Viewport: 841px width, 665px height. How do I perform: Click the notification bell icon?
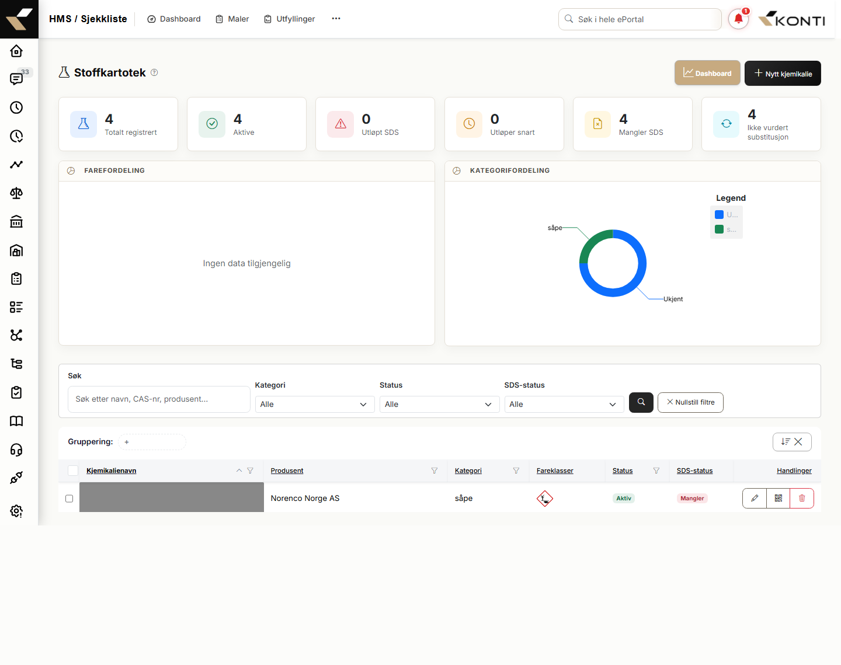[x=738, y=19]
